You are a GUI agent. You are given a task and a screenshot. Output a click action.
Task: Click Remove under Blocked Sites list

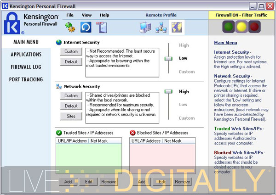(182, 182)
